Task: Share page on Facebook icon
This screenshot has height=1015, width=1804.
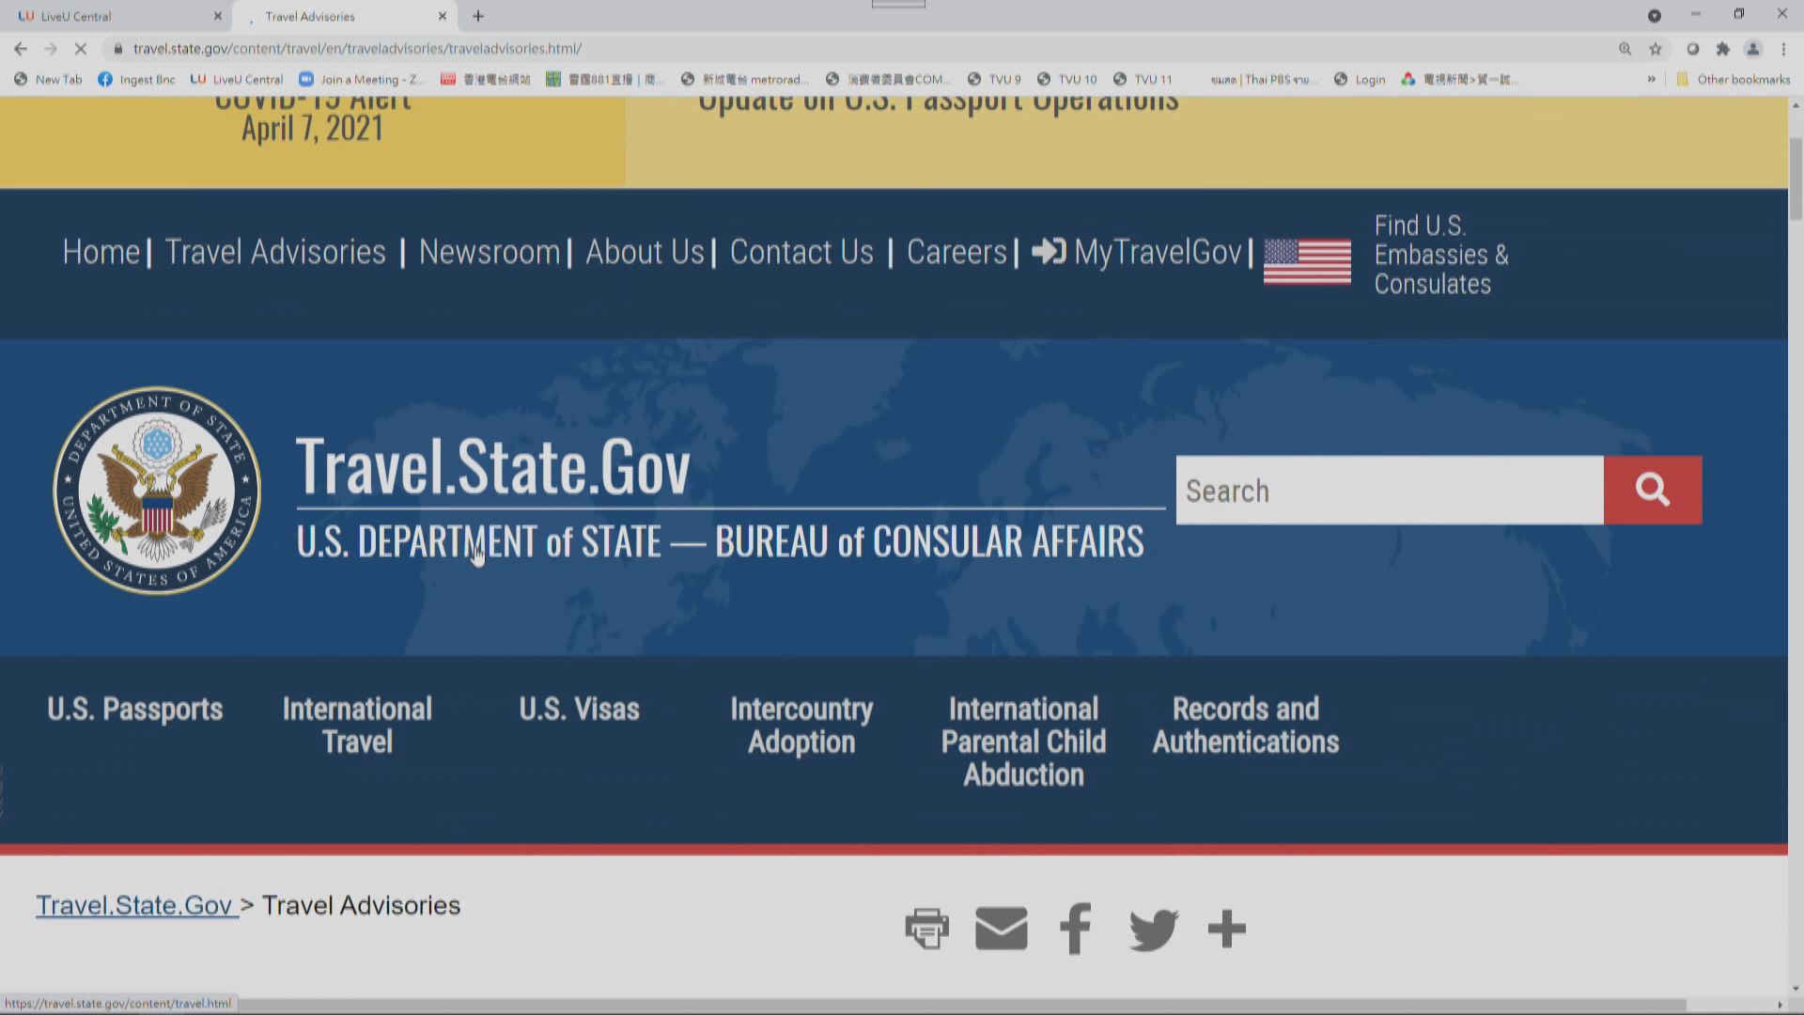Action: [1075, 929]
